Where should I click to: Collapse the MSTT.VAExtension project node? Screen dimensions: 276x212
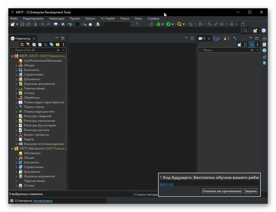[x=12, y=149]
